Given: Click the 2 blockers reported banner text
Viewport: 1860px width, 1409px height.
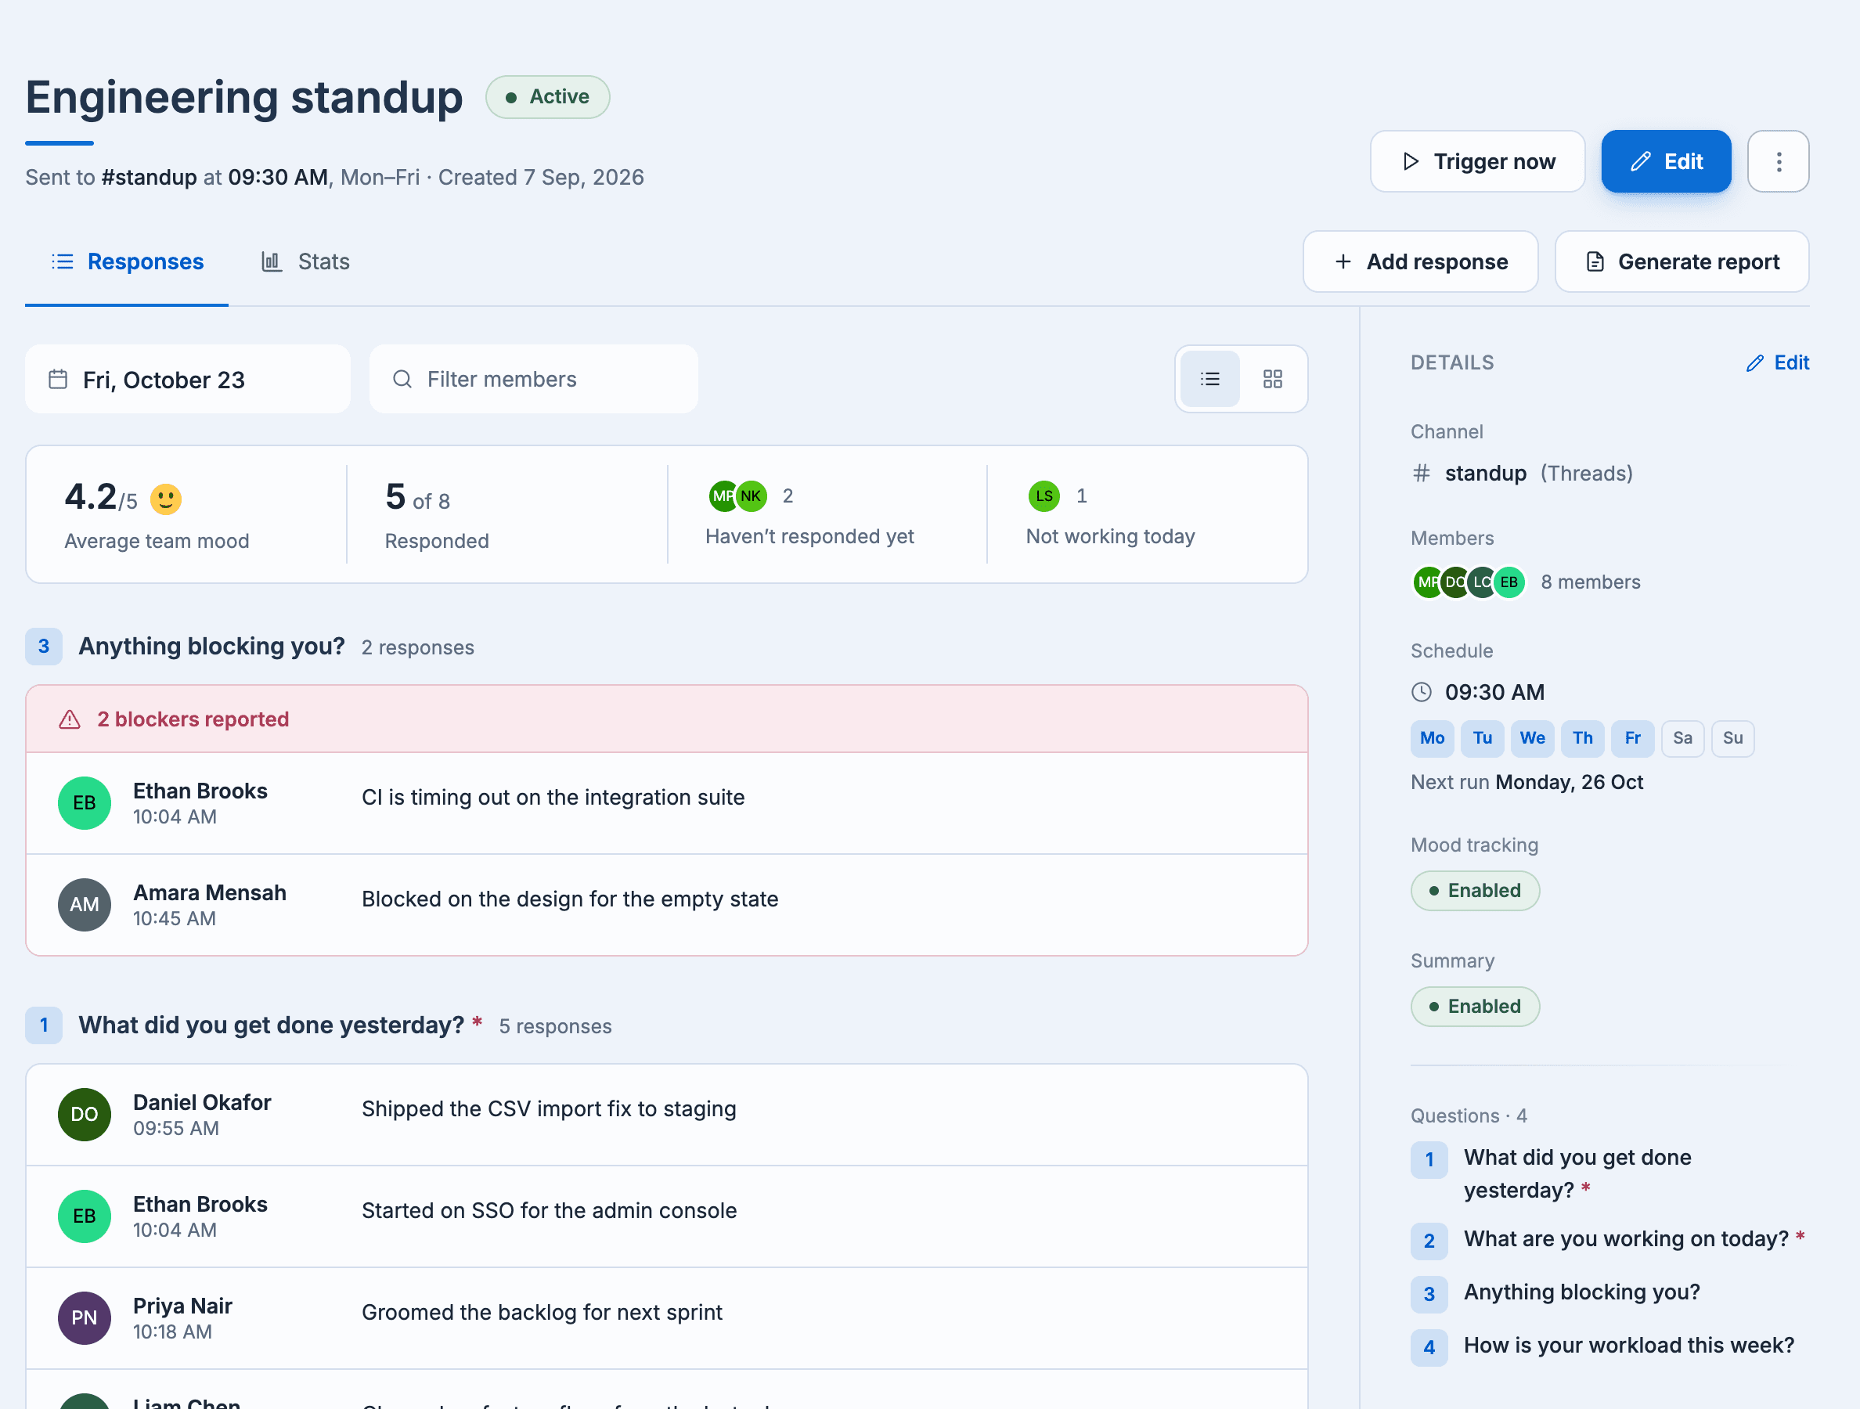Looking at the screenshot, I should coord(193,719).
